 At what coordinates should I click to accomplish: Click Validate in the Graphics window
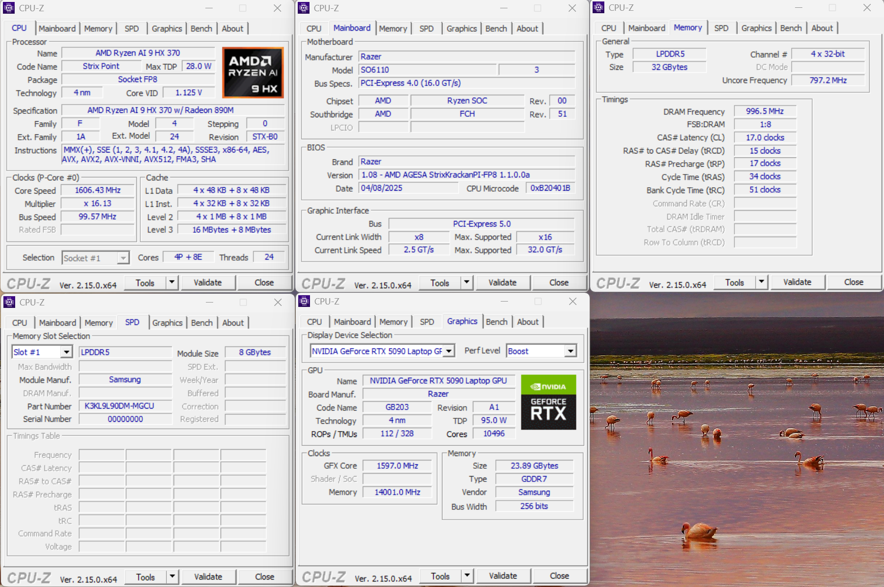pyautogui.click(x=503, y=576)
